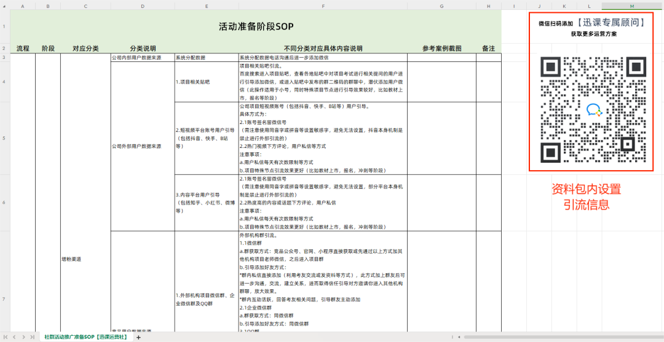Select row 2 header
664x342 pixels.
click(5, 48)
